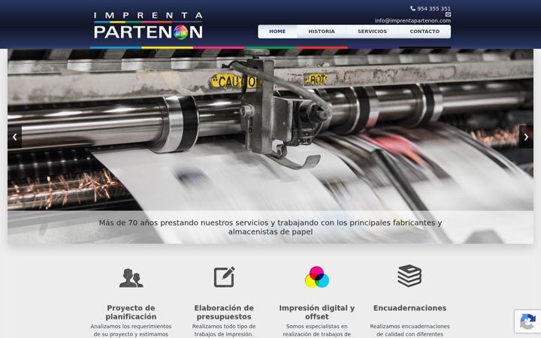Screen dimensions: 541x338
Task: Click the phone number 954 355 351
Action: click(434, 8)
